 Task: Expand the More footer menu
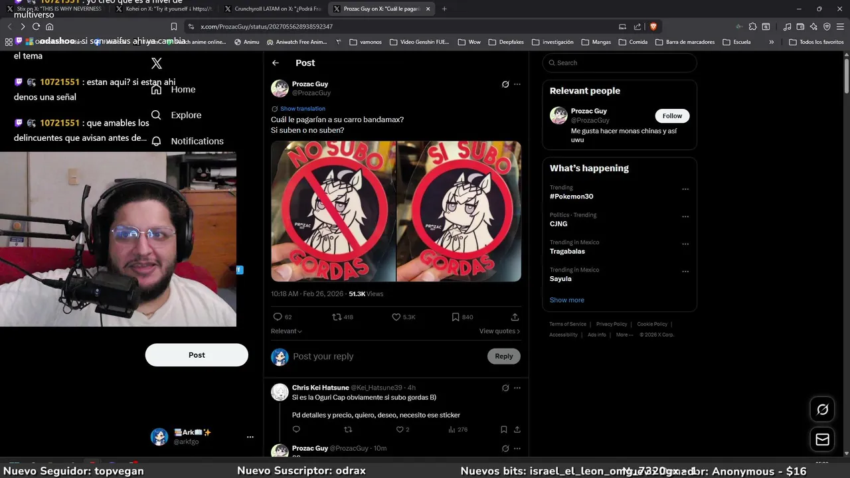(624, 335)
